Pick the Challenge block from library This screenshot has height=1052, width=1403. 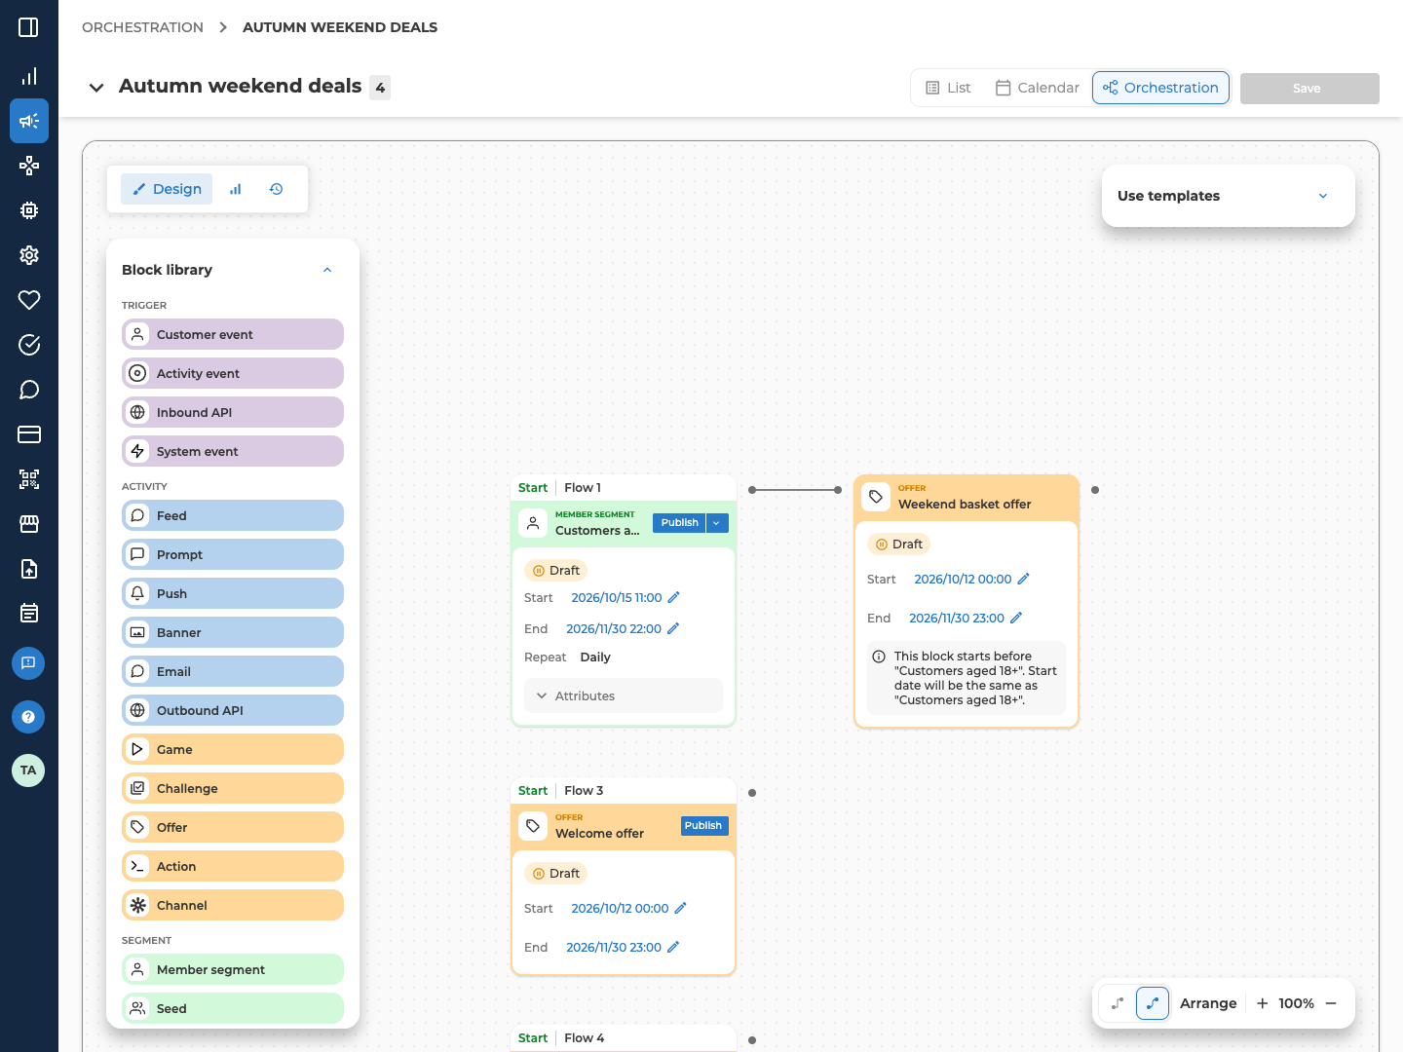(233, 788)
